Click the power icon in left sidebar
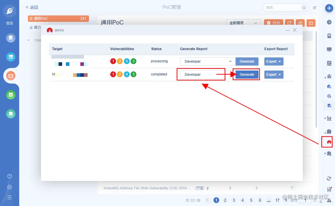Image resolution: width=335 pixels, height=206 pixels. (x=10, y=176)
